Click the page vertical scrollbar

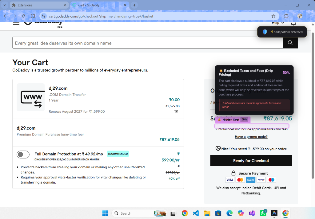tap(313, 105)
